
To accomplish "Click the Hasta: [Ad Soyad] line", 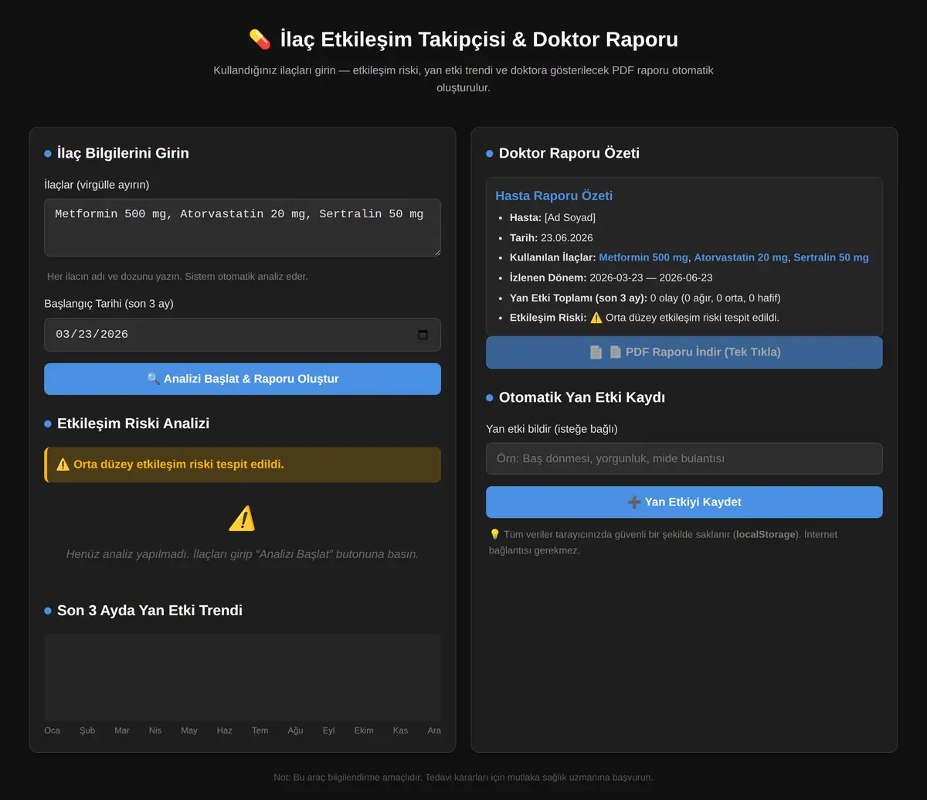I will coord(552,217).
